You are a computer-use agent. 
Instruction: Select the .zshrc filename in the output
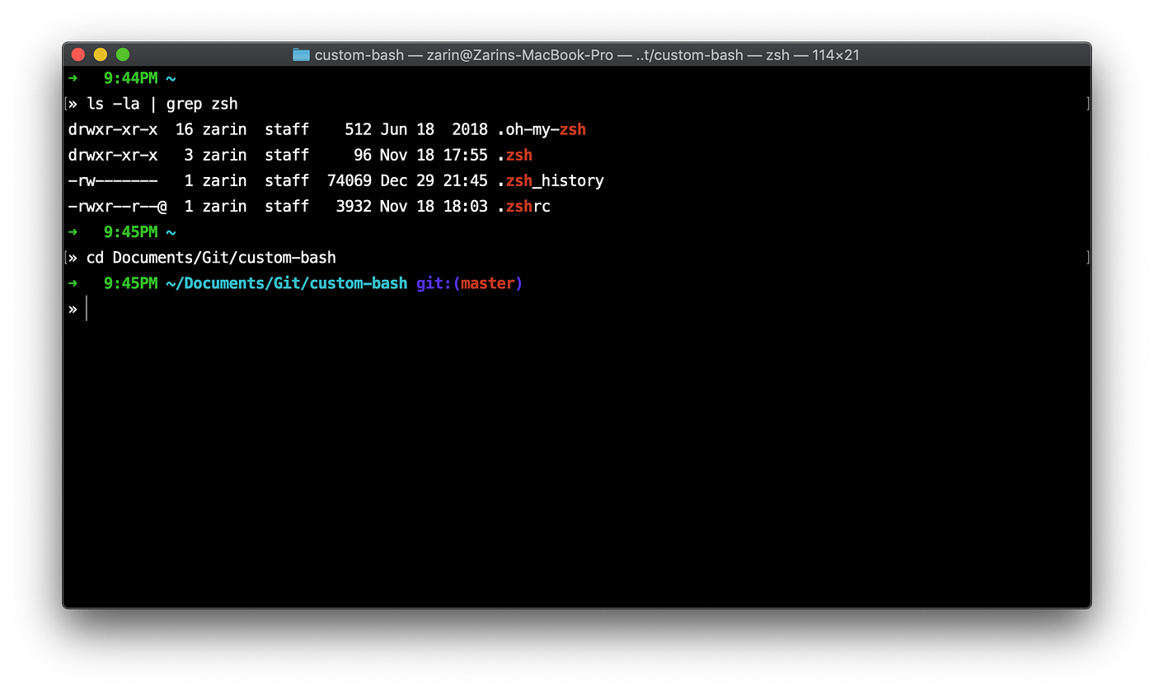pos(524,206)
